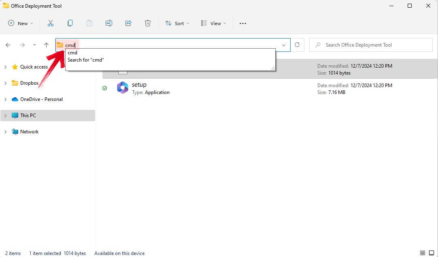Select This PC in navigation pane
Image resolution: width=438 pixels, height=257 pixels.
(48, 116)
